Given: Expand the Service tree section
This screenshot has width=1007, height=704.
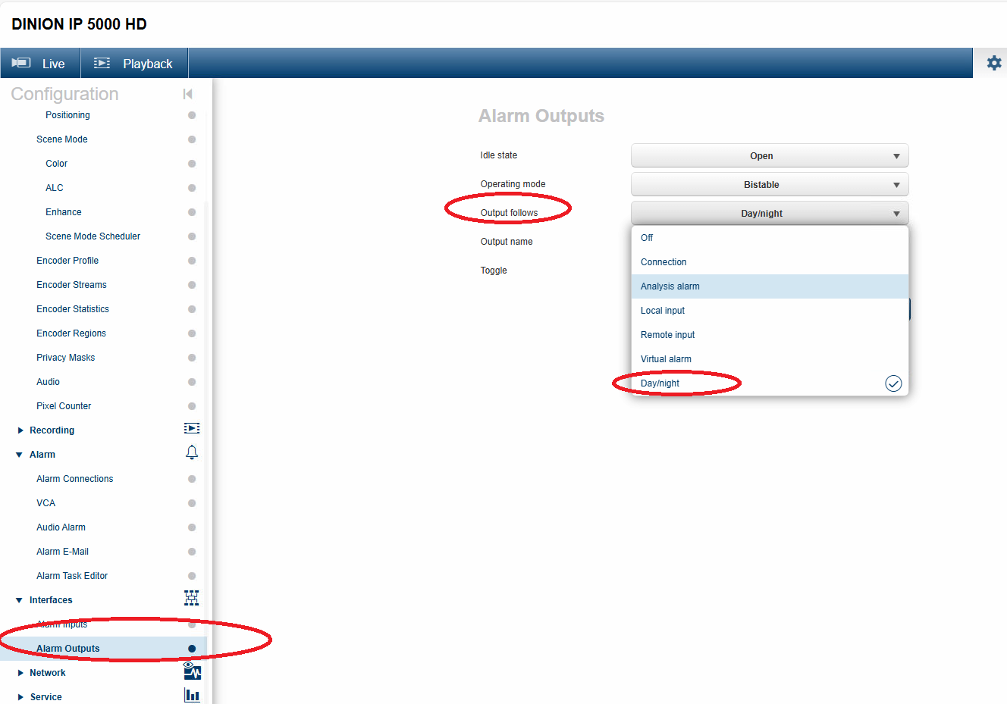Looking at the screenshot, I should 20,697.
